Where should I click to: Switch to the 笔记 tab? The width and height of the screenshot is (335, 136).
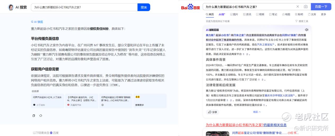tap(273, 14)
